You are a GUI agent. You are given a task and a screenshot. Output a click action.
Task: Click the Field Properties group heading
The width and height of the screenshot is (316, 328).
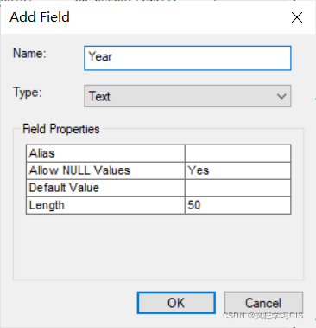(x=61, y=129)
